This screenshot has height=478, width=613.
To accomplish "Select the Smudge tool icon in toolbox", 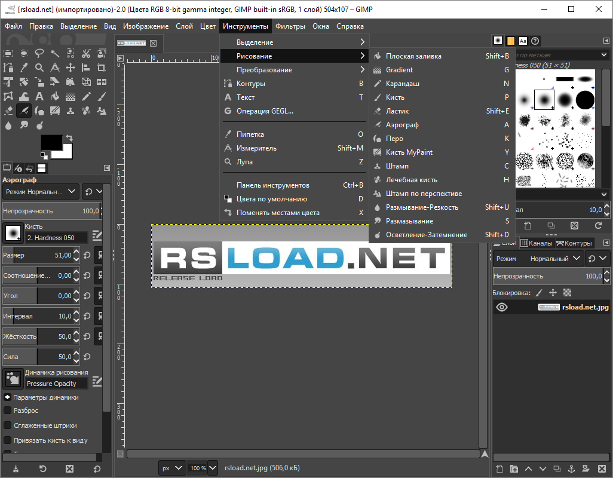I will 24,125.
